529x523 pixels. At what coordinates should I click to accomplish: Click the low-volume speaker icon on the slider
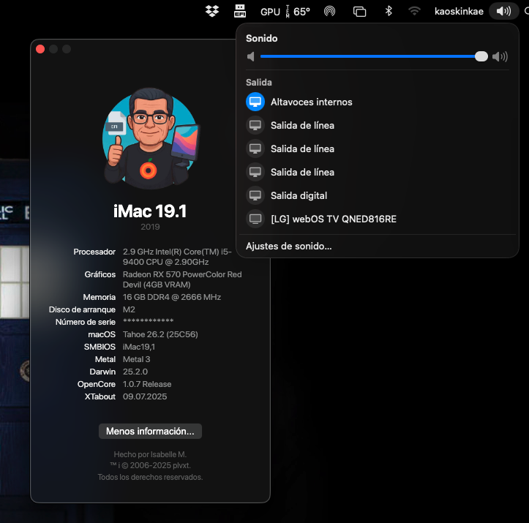[251, 56]
